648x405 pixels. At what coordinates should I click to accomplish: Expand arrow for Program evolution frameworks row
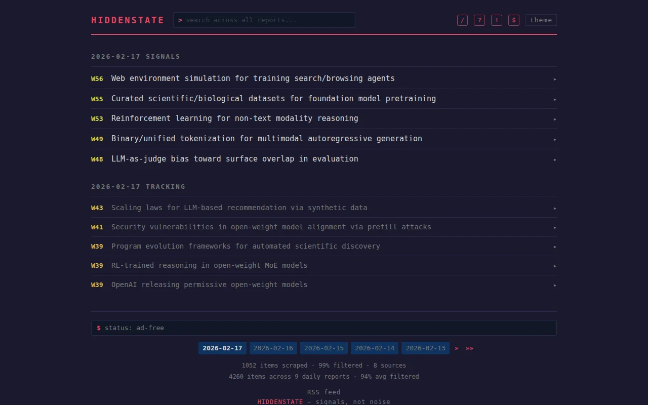[x=555, y=247]
